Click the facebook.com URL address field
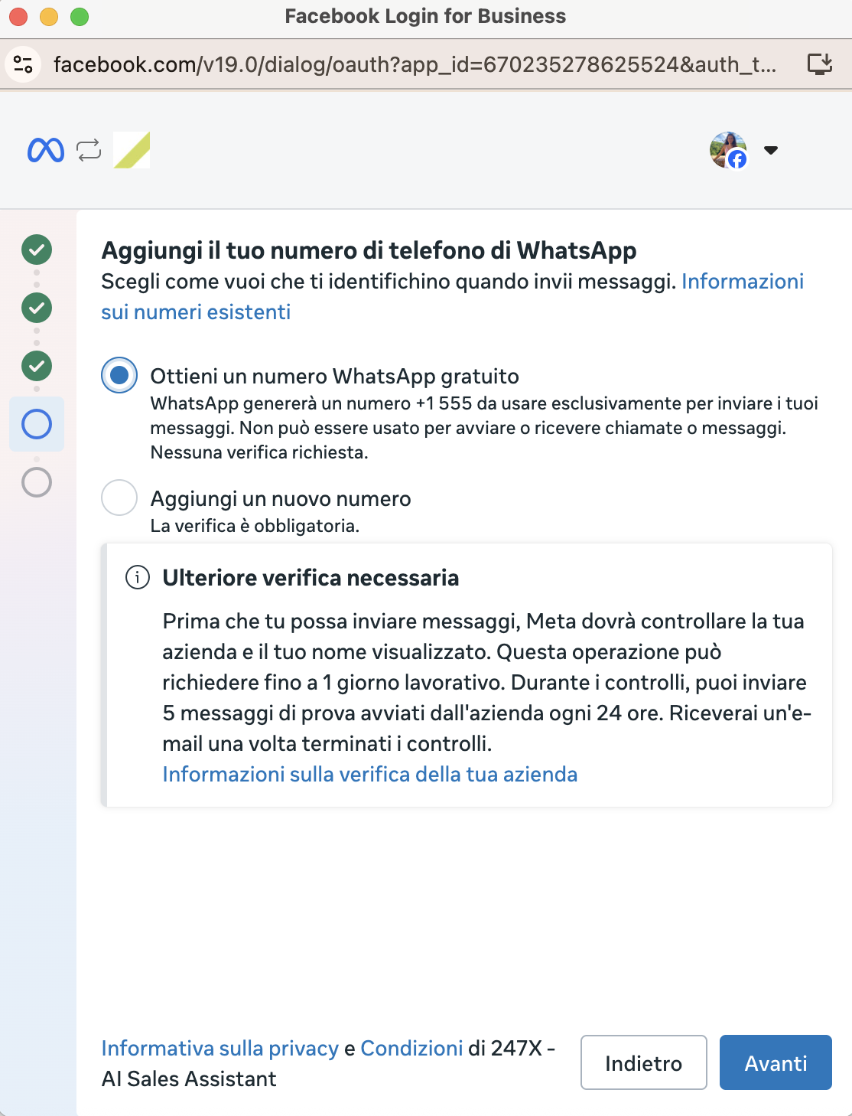Image resolution: width=852 pixels, height=1116 pixels. click(415, 64)
